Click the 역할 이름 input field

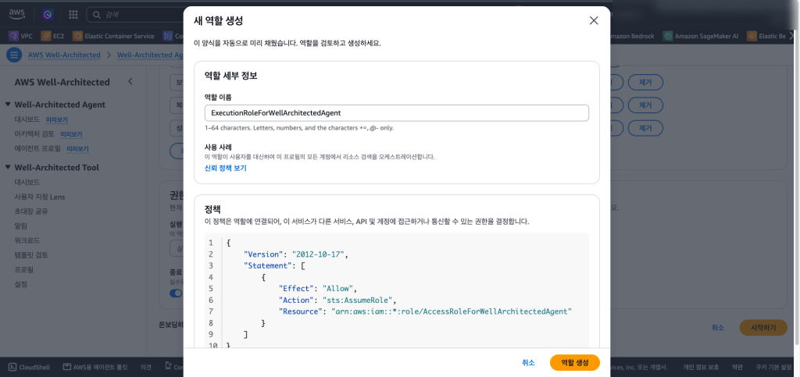pyautogui.click(x=396, y=112)
